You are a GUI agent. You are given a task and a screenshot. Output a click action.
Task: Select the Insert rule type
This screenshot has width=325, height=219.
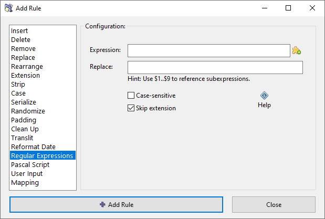[19, 31]
